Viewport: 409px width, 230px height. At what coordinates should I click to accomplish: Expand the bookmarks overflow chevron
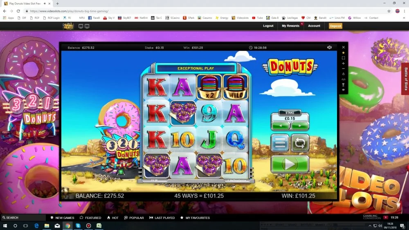pos(404,18)
